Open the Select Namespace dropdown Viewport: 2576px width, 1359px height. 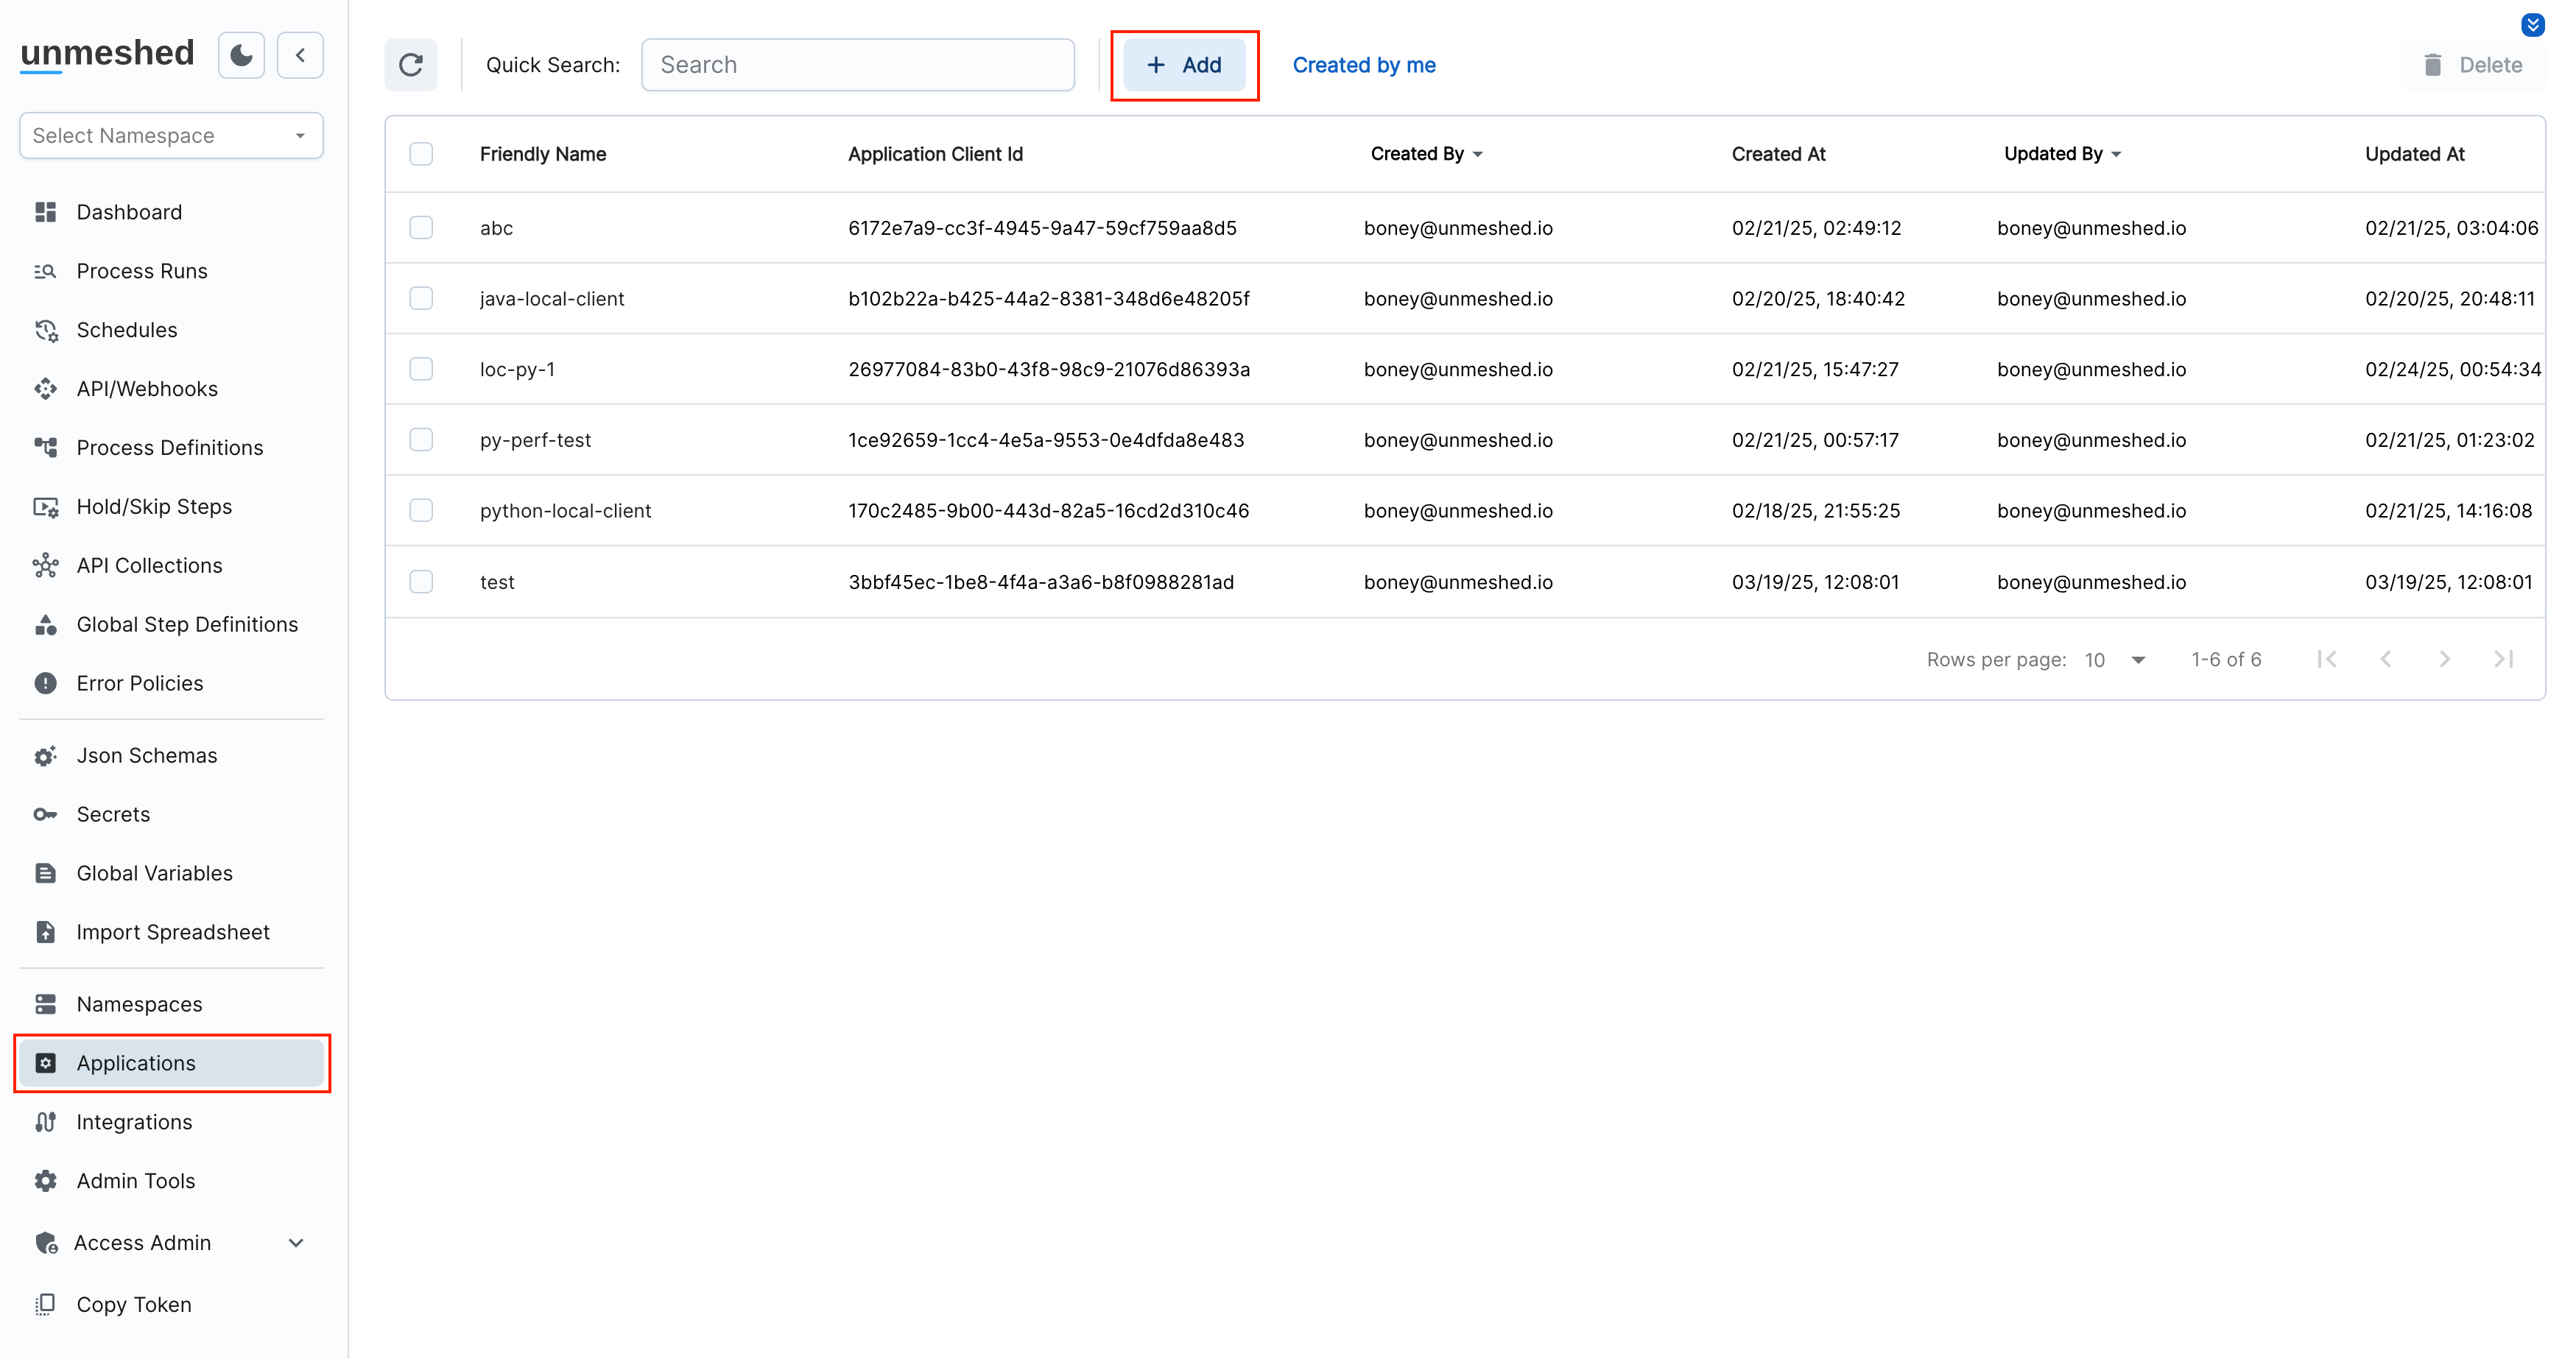pos(170,135)
